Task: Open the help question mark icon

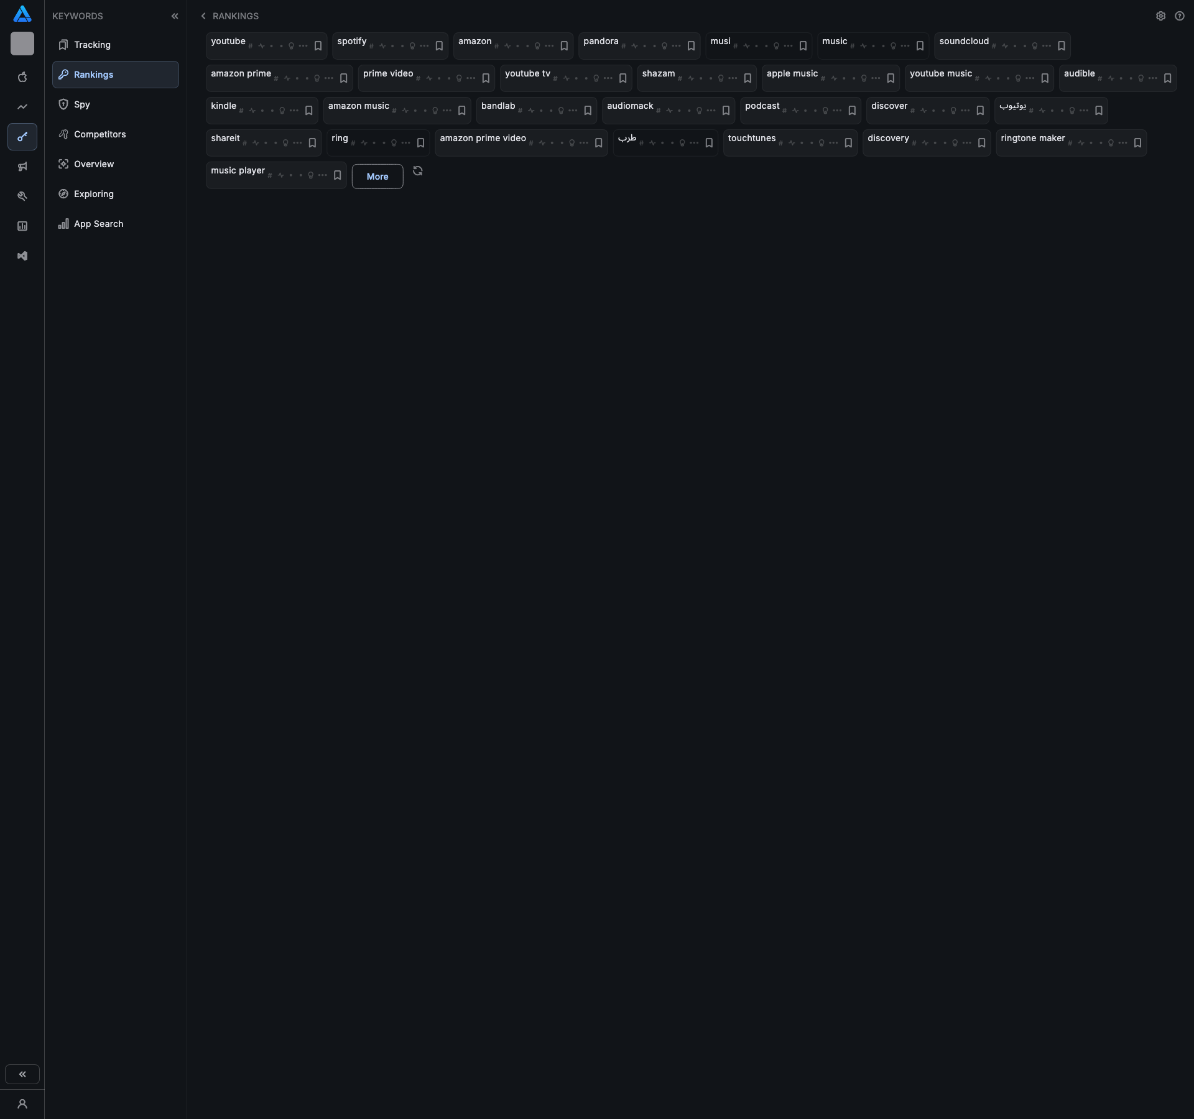Action: click(x=1179, y=16)
